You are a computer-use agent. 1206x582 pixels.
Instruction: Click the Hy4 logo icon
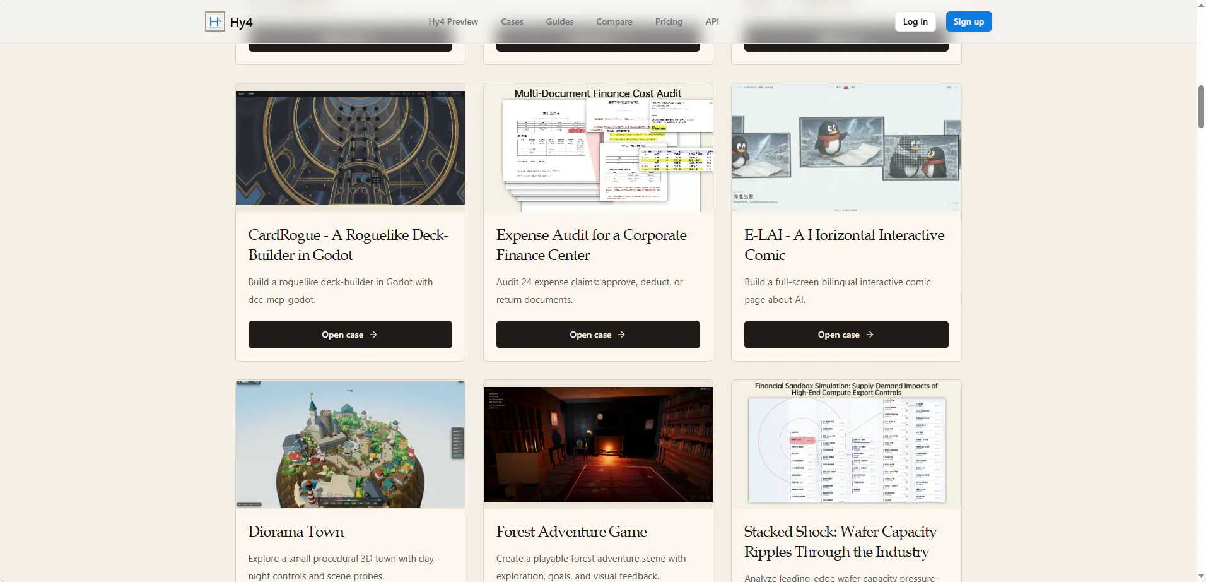coord(215,21)
